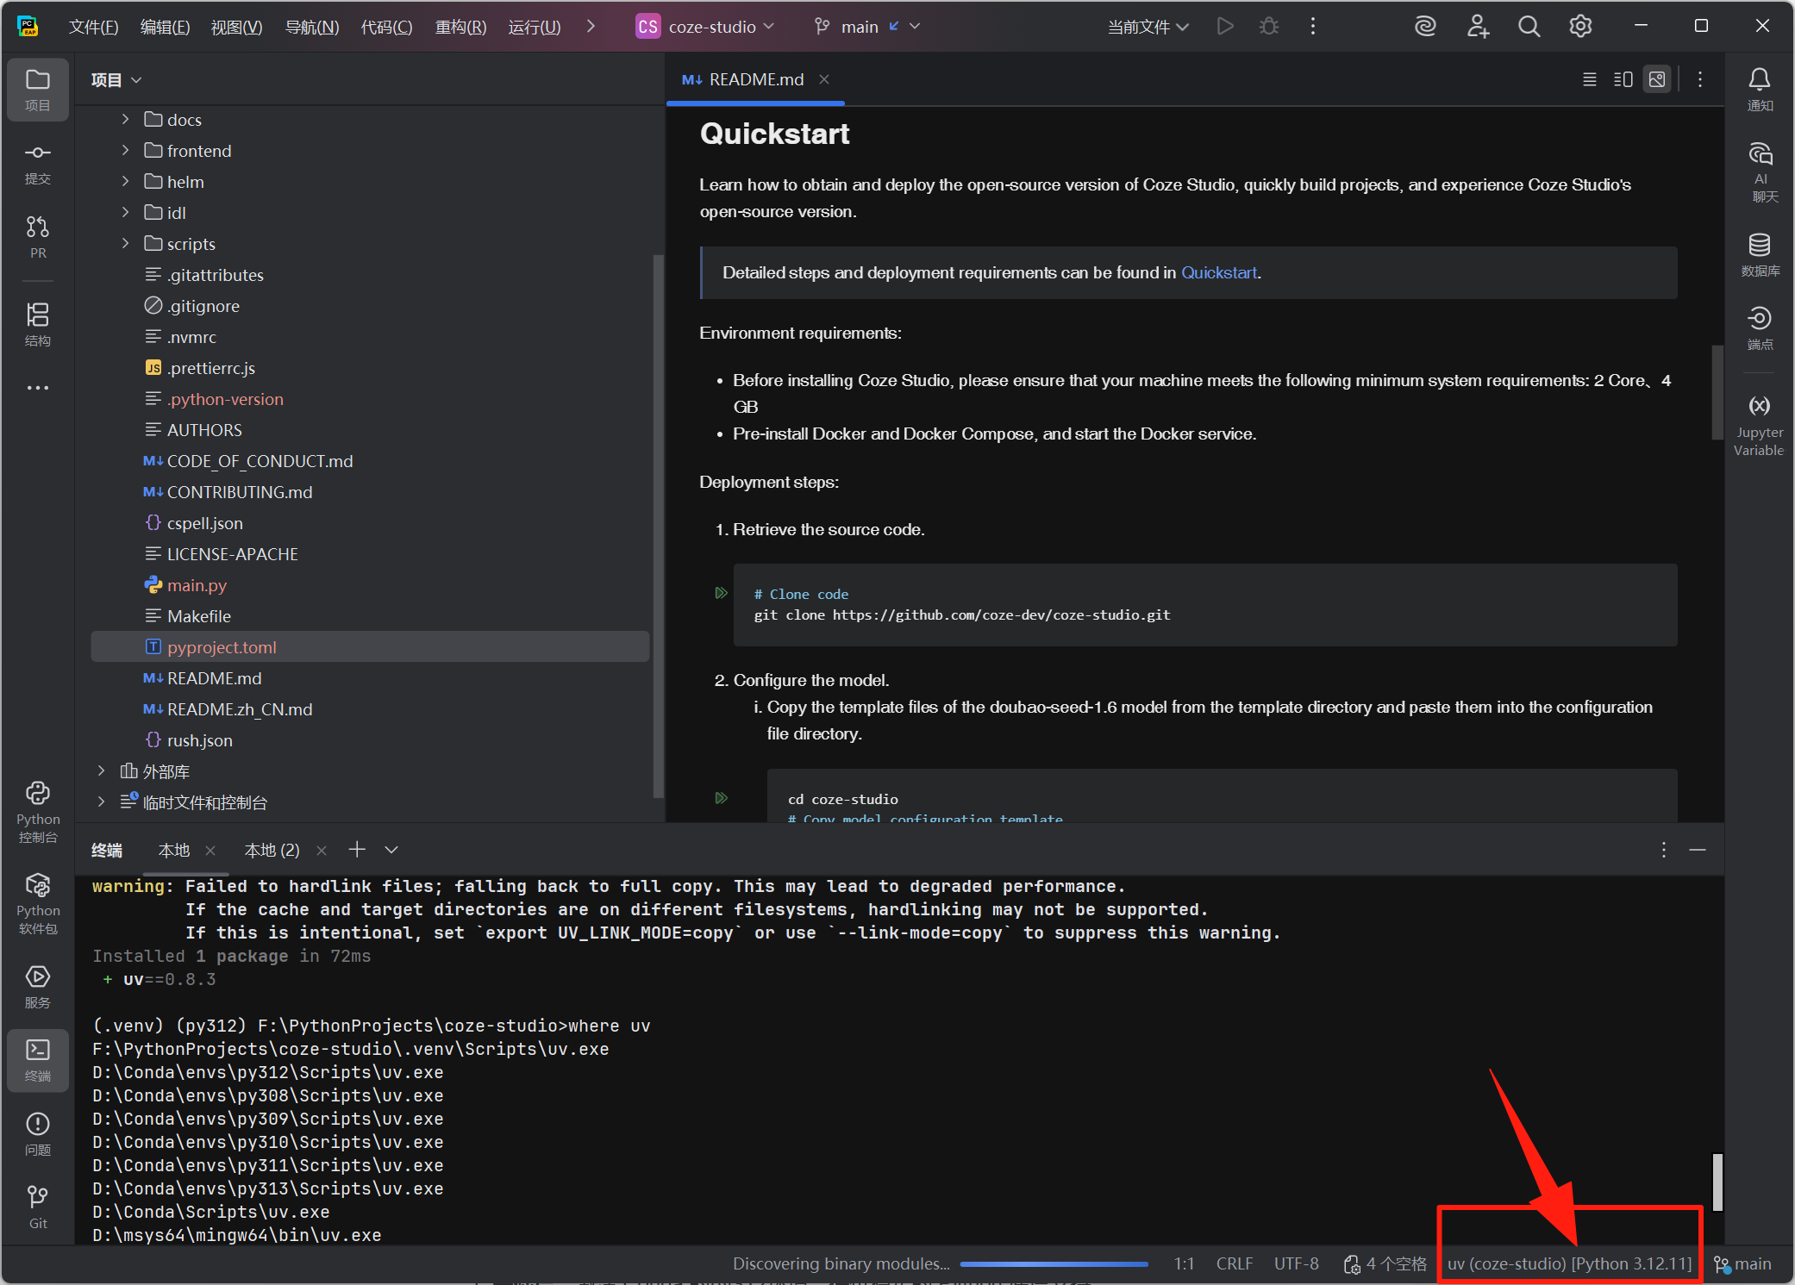Show more main menu items chevron

(591, 27)
